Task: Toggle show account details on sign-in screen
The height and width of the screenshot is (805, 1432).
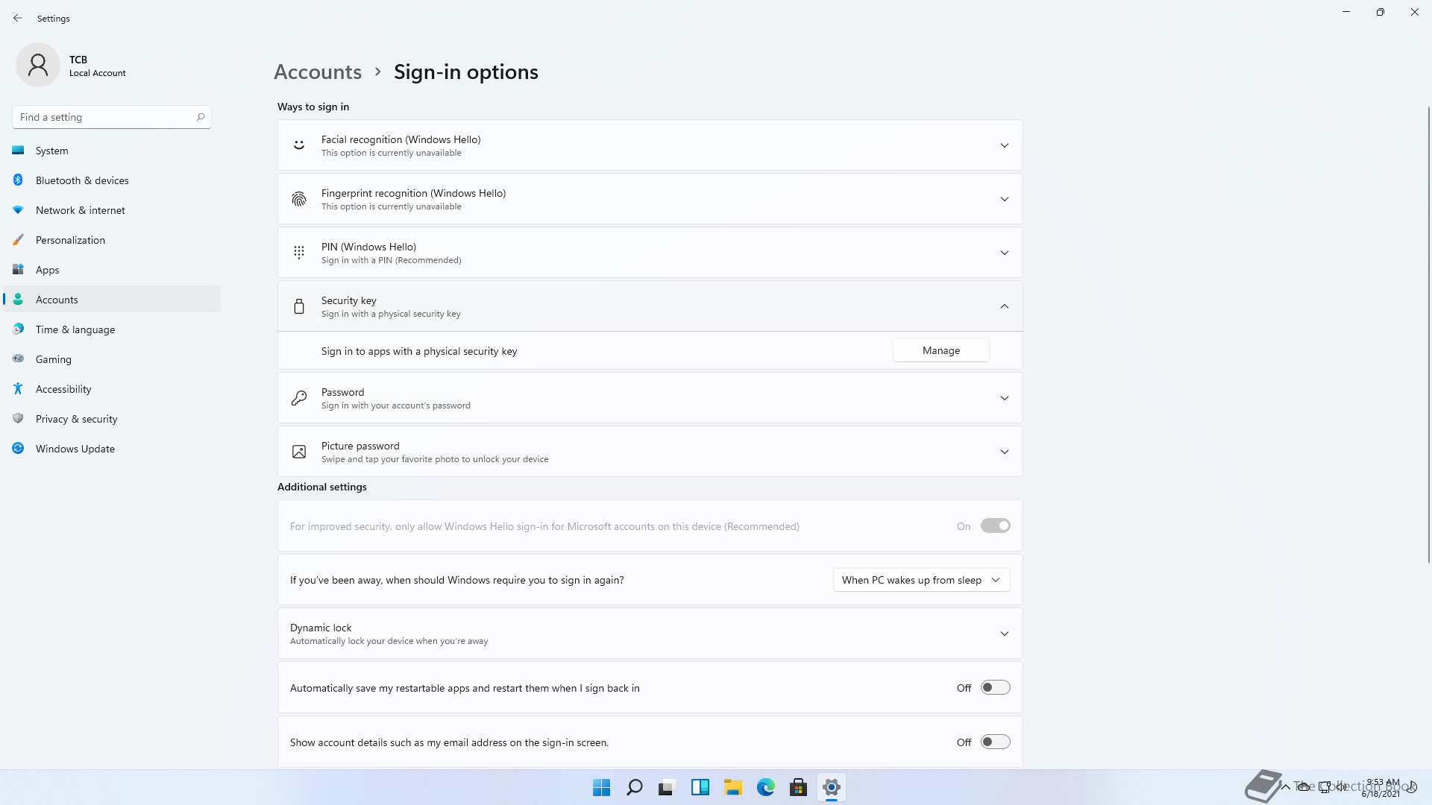Action: coord(995,742)
